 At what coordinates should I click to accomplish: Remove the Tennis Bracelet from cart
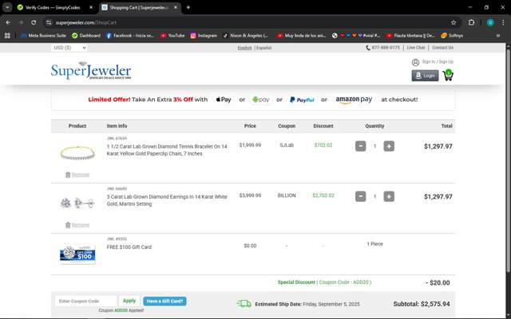point(80,175)
